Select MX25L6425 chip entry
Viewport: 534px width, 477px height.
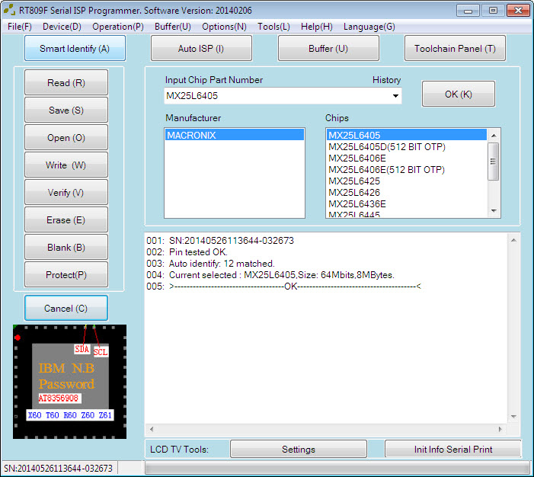click(x=407, y=181)
